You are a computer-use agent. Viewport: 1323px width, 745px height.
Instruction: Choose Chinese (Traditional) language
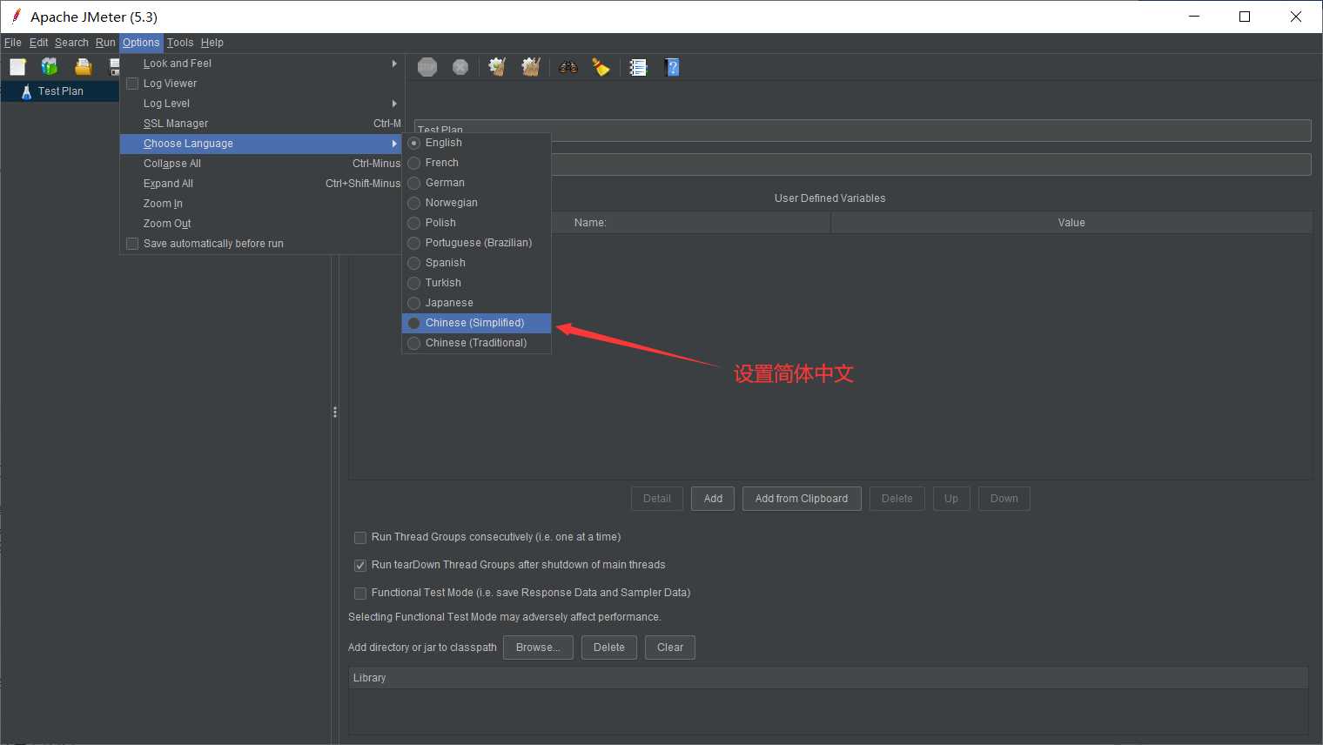tap(476, 343)
